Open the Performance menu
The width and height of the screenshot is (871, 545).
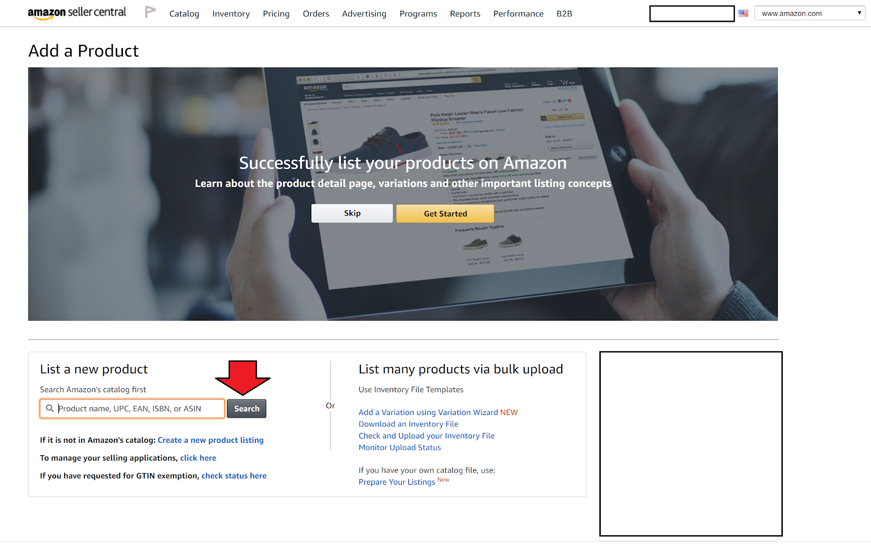[x=518, y=14]
